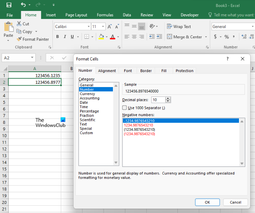Increase Decimal places with up spinner
Screen dimensions: 255x213
(168, 98)
